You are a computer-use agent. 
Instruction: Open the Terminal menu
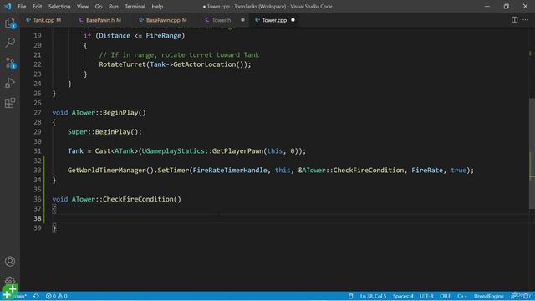pos(135,7)
